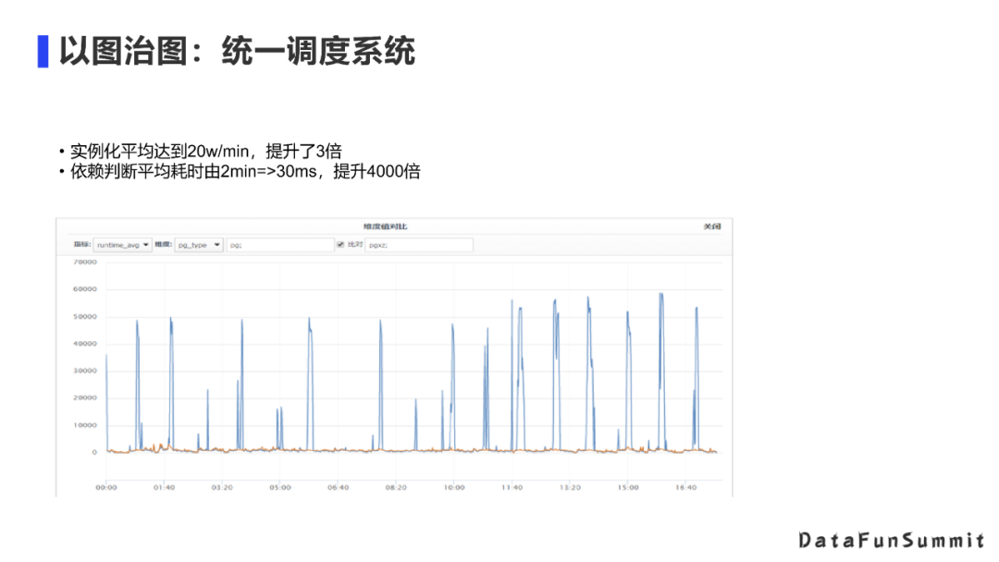Click the 01:40 x-axis time label
The height and width of the screenshot is (562, 999).
(164, 487)
